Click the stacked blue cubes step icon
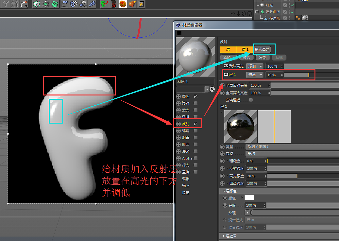Screen dimensions: 339x241 coord(92,4)
